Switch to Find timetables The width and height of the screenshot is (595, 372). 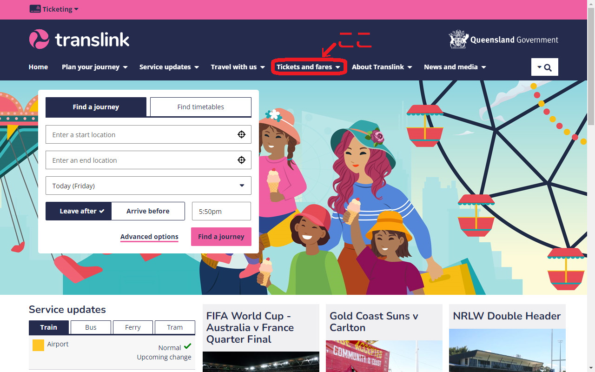[x=201, y=107]
